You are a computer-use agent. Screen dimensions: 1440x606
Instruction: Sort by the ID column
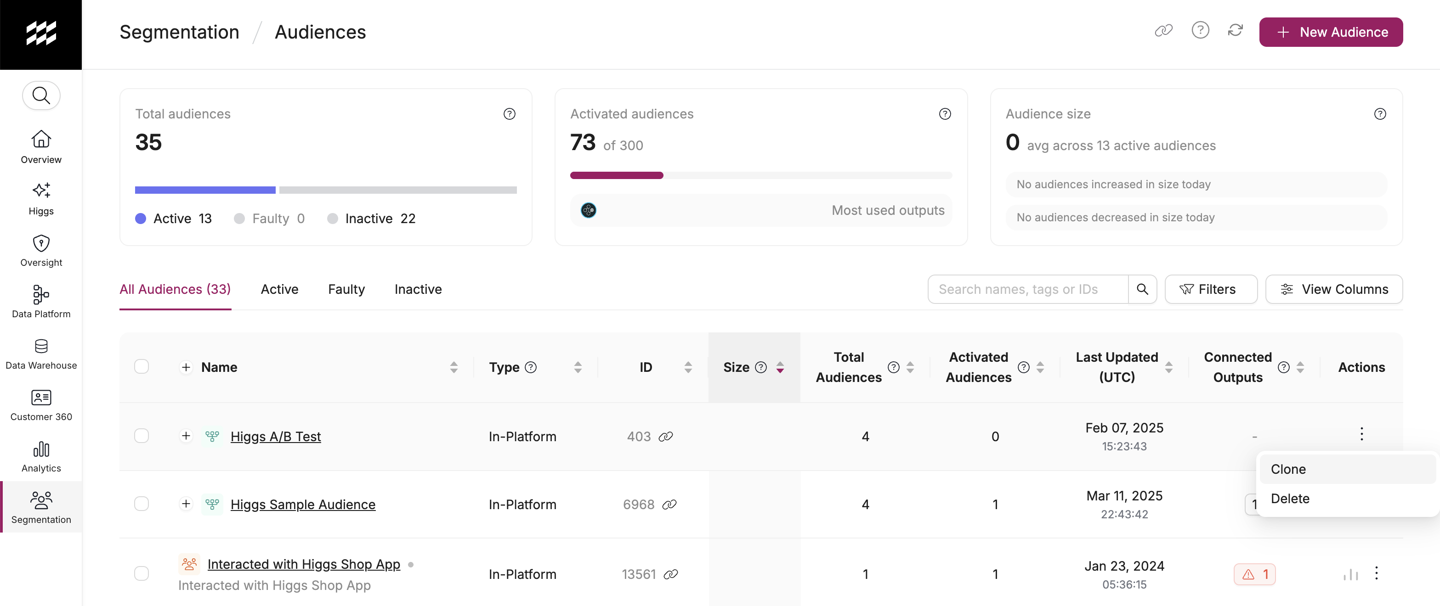click(687, 368)
